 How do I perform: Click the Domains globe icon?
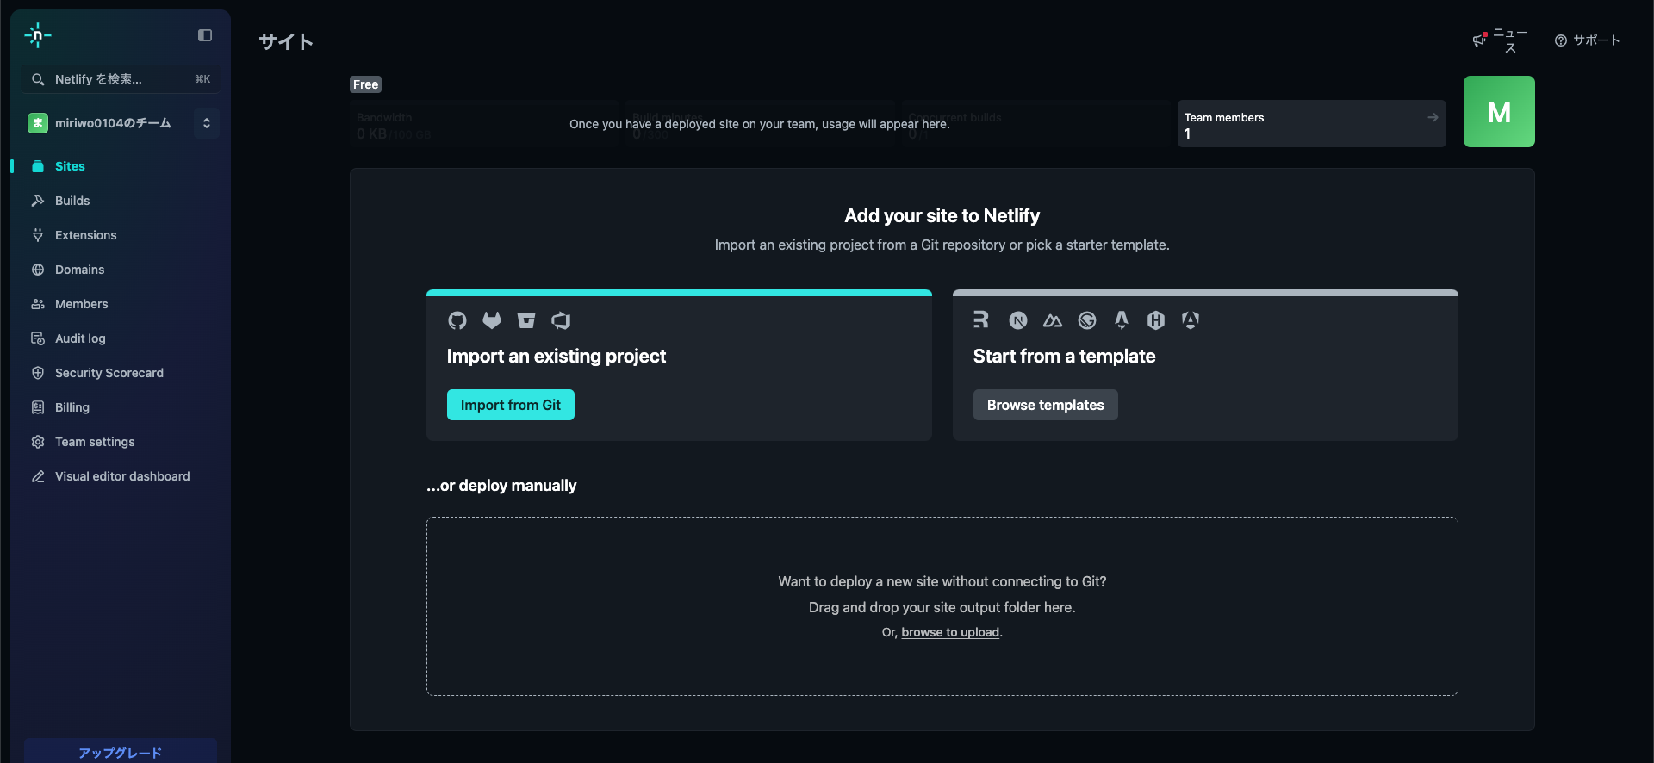(38, 270)
